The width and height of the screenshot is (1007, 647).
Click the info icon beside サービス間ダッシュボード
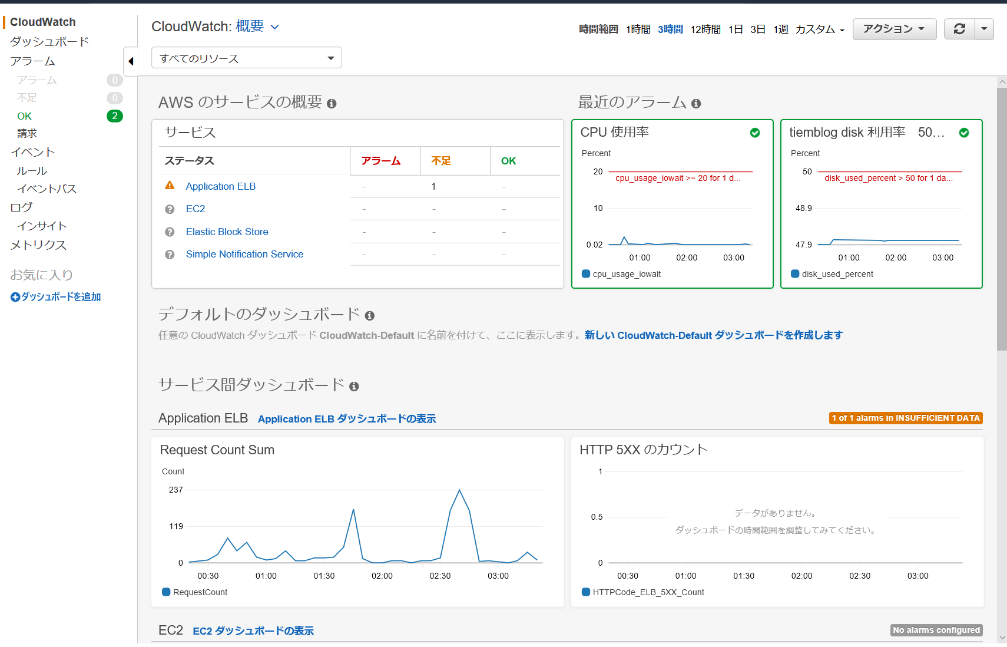(354, 387)
